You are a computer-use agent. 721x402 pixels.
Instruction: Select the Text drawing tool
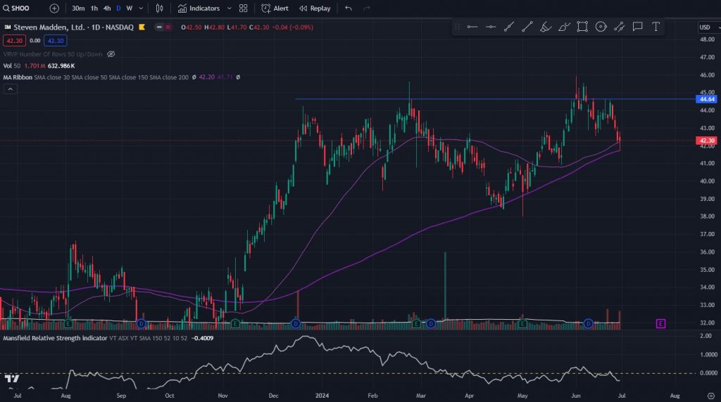[x=656, y=27]
